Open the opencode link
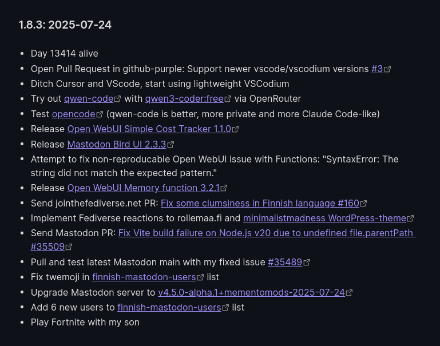Screen dimensions: 440x346 pyautogui.click(x=73, y=114)
